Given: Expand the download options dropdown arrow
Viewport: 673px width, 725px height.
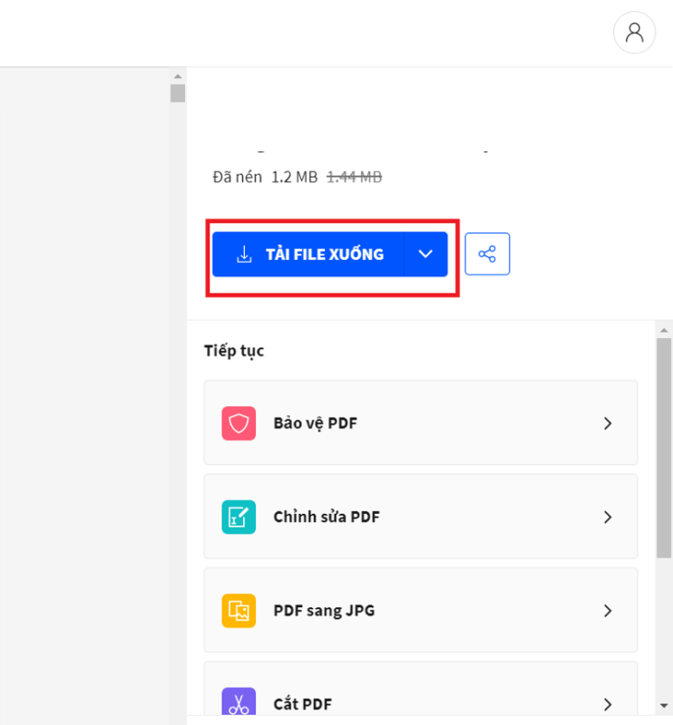Looking at the screenshot, I should click(x=425, y=255).
